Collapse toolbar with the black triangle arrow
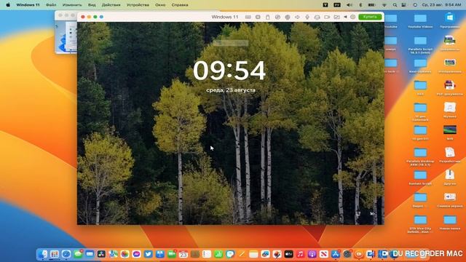This screenshot has width=466, height=262. pyautogui.click(x=345, y=17)
